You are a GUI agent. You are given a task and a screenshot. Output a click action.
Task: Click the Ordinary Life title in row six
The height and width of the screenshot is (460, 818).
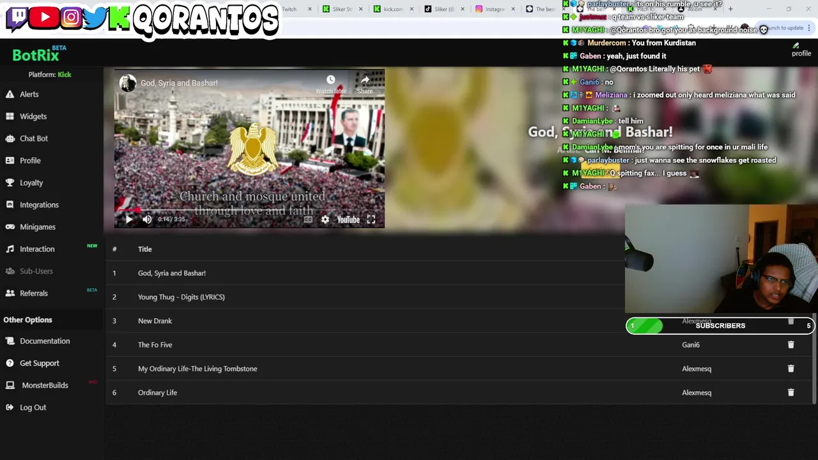pos(157,392)
